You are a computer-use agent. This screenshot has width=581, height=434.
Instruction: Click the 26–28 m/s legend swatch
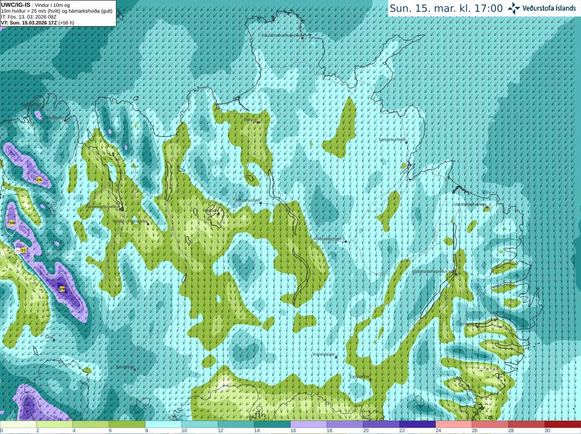tap(490, 424)
